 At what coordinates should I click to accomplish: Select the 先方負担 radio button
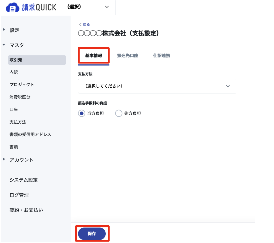[119, 113]
